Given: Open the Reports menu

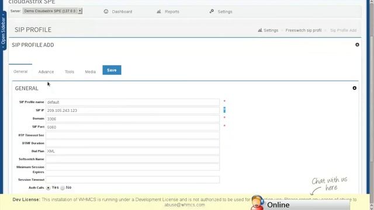Looking at the screenshot, I should coord(172,12).
